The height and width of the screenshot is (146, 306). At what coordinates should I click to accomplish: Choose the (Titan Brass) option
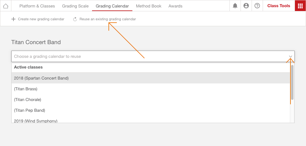pos(151,89)
